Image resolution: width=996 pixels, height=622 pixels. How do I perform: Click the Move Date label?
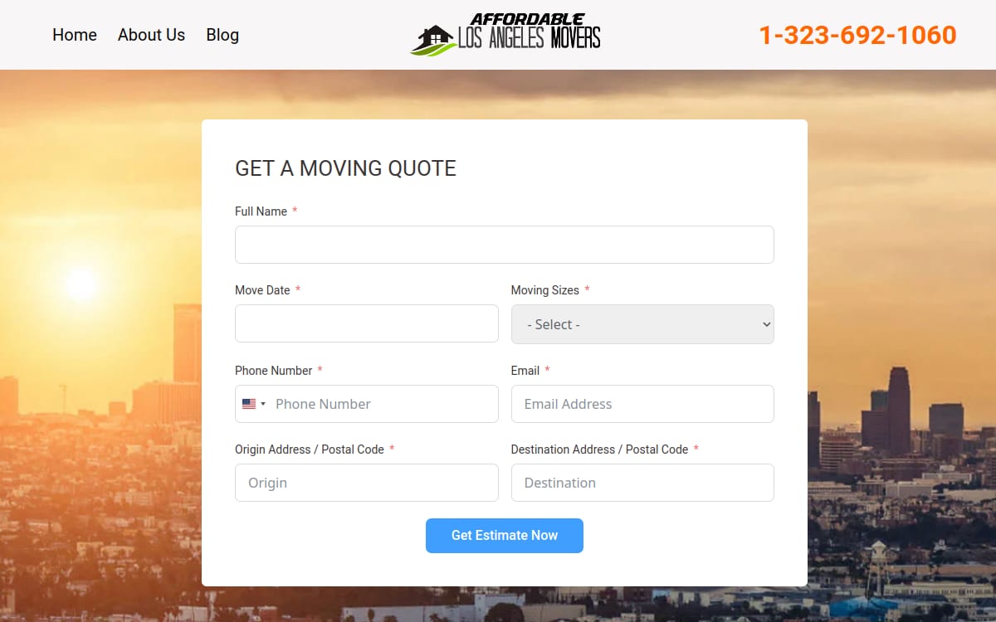(x=262, y=290)
